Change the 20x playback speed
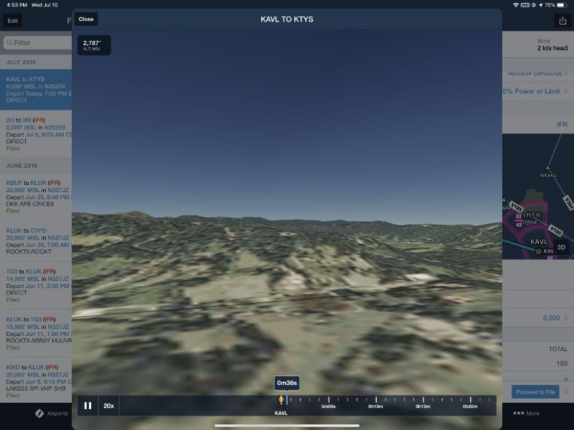 point(109,406)
